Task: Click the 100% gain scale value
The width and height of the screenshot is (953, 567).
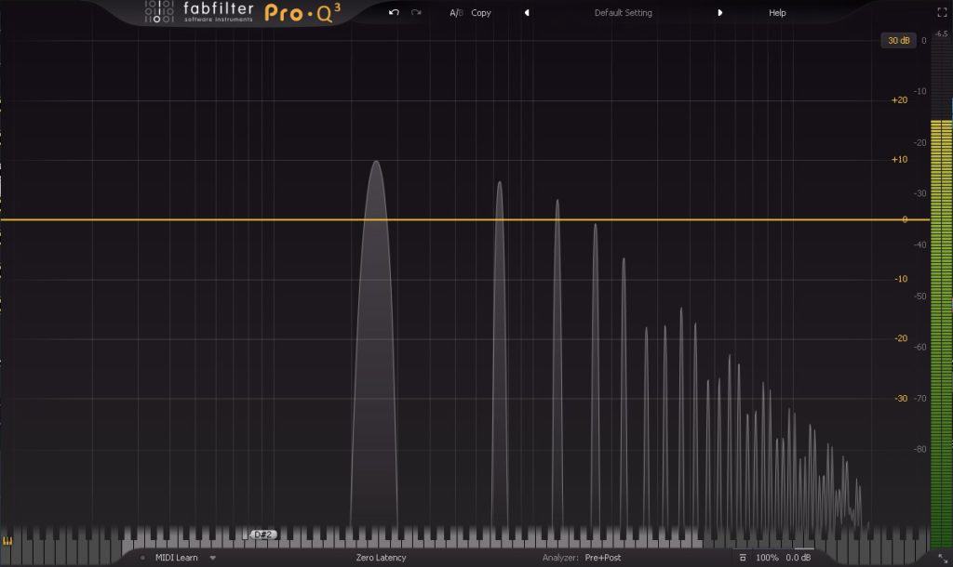Action: click(767, 558)
